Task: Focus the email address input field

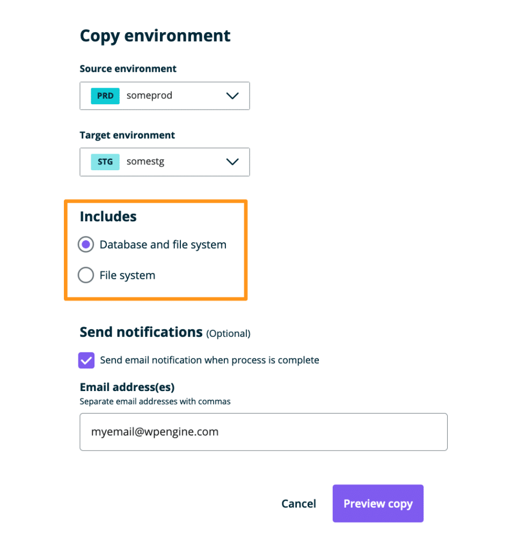Action: 263,432
